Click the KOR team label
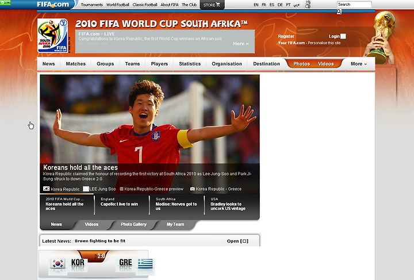414x280 pixels. tap(78, 262)
